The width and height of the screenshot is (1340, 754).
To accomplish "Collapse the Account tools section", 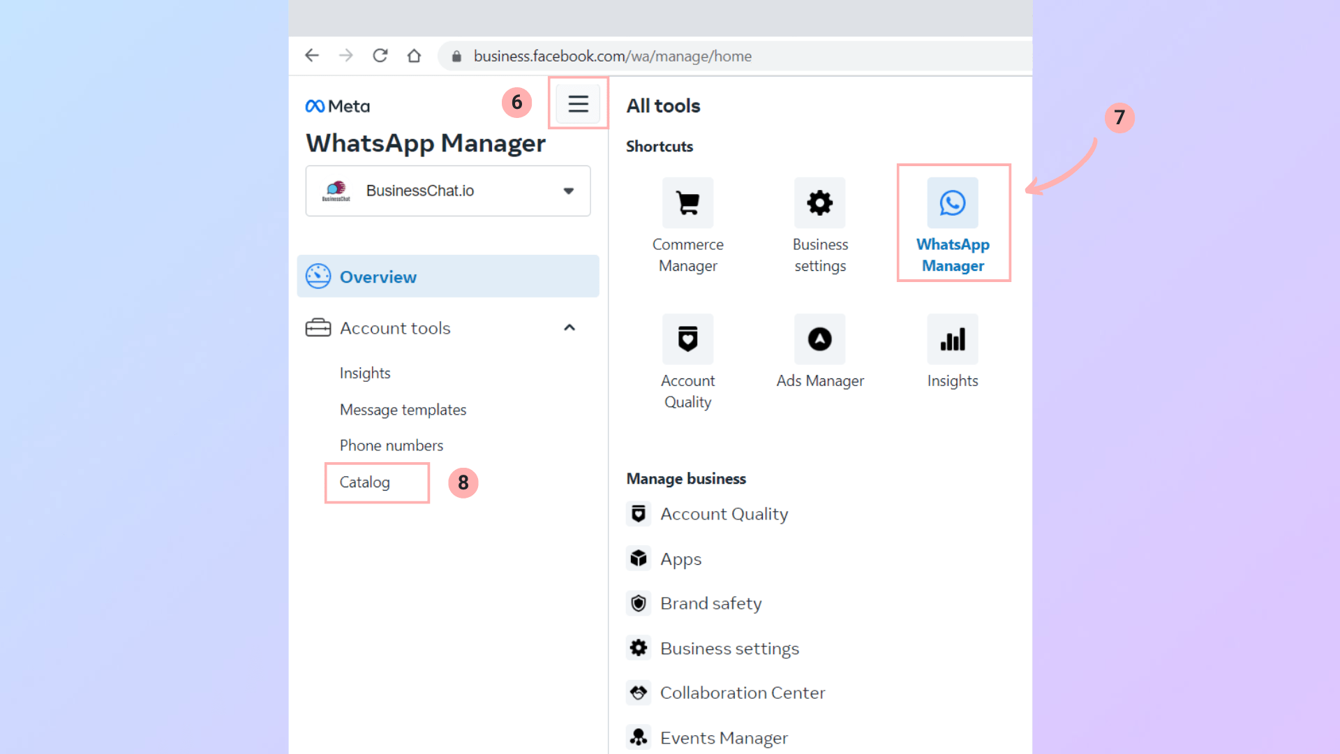I will click(569, 327).
